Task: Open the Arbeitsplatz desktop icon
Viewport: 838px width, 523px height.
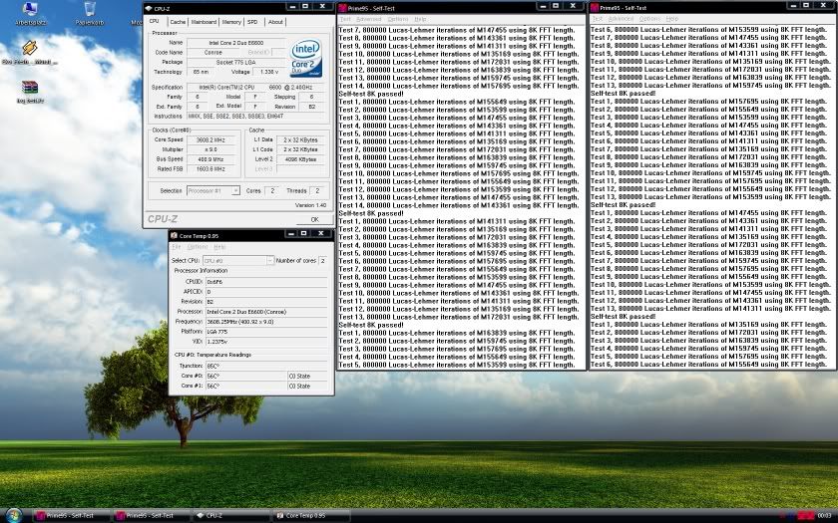Action: click(30, 13)
